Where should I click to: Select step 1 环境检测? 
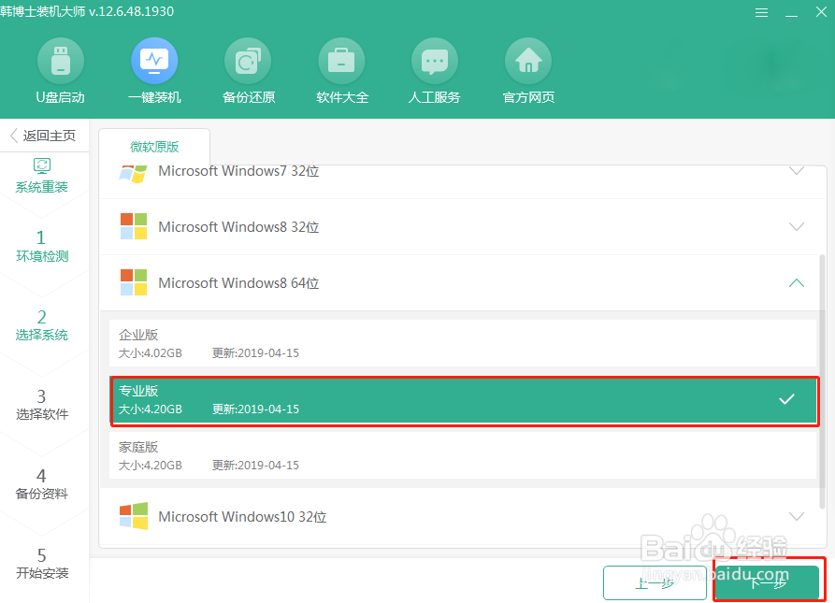coord(42,247)
